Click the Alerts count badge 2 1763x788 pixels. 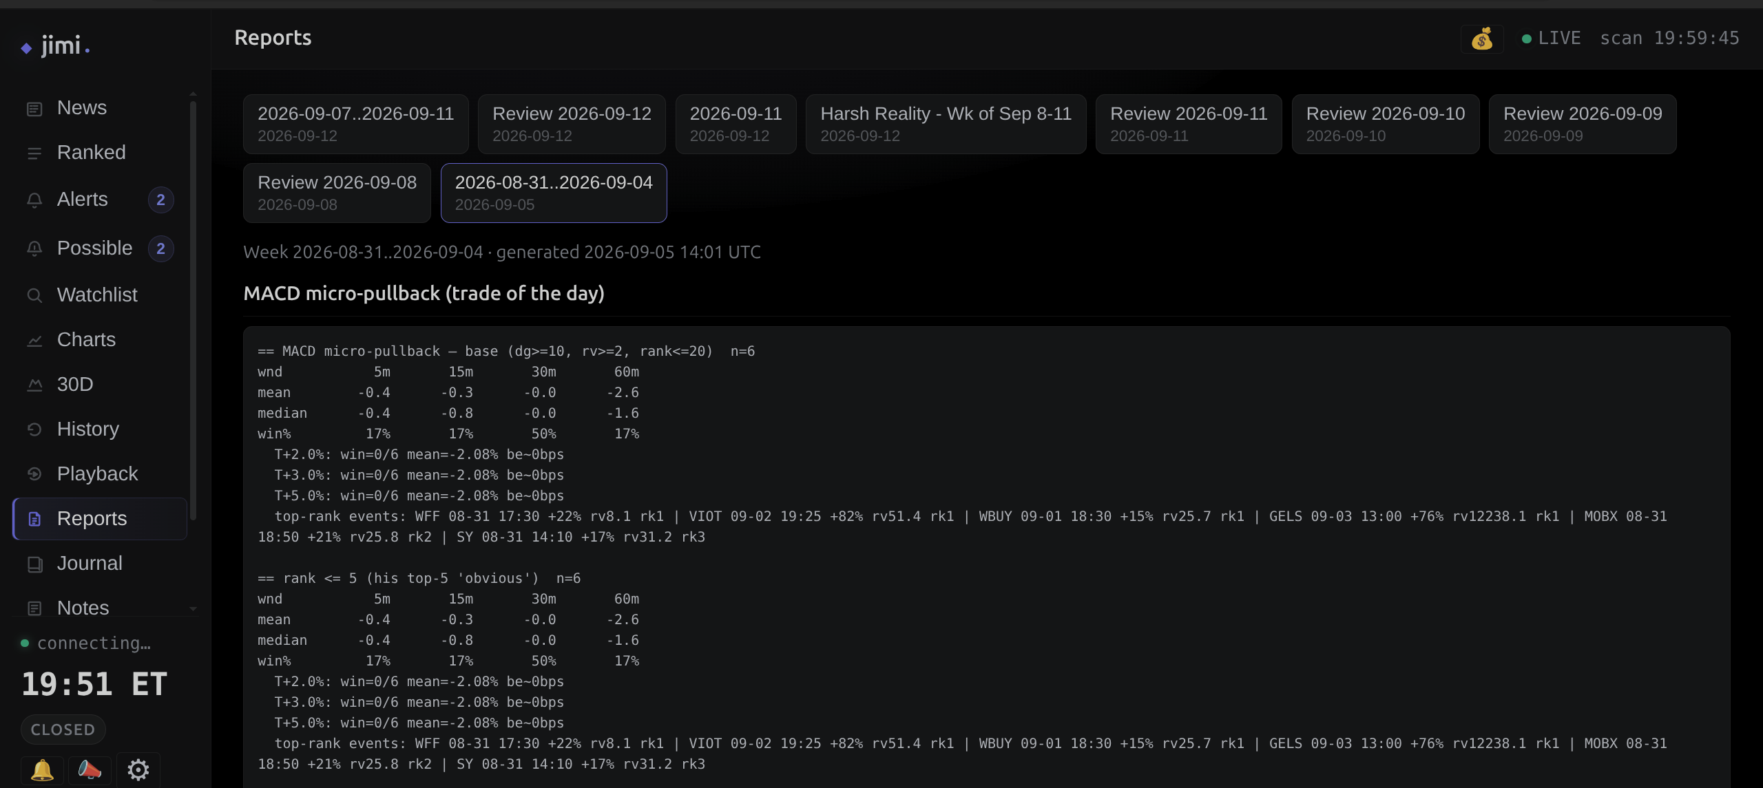160,200
